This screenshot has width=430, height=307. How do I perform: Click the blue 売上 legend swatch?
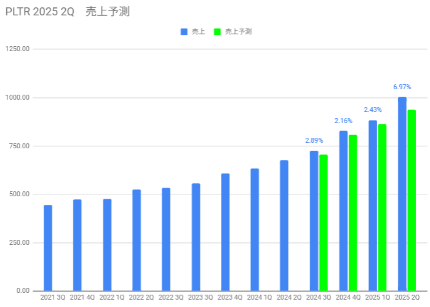click(184, 32)
